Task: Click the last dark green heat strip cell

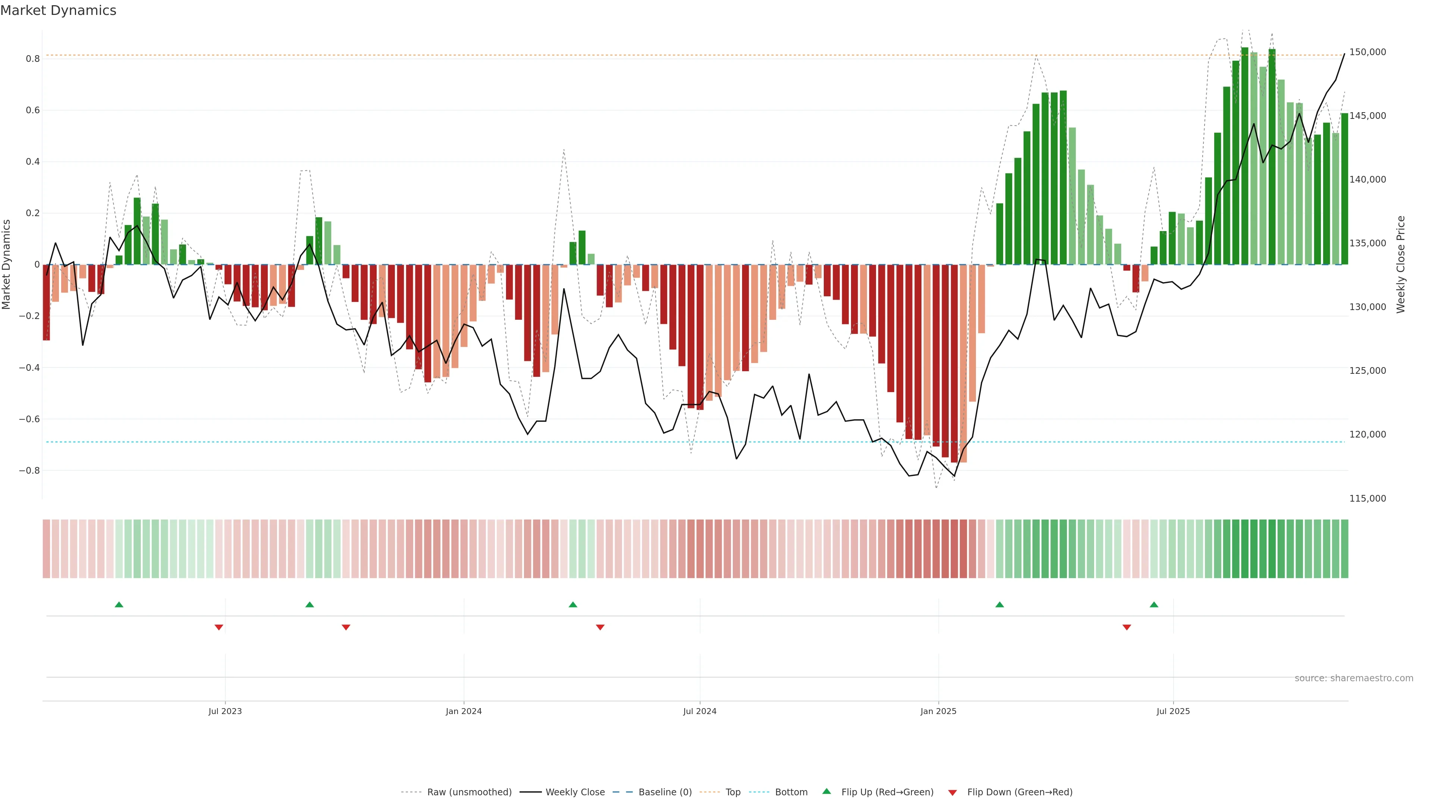Action: 1345,549
